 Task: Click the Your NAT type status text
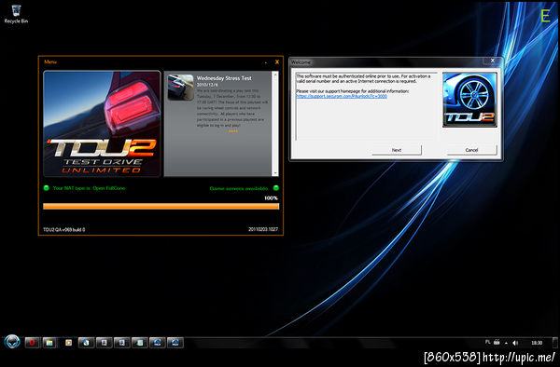pyautogui.click(x=89, y=188)
